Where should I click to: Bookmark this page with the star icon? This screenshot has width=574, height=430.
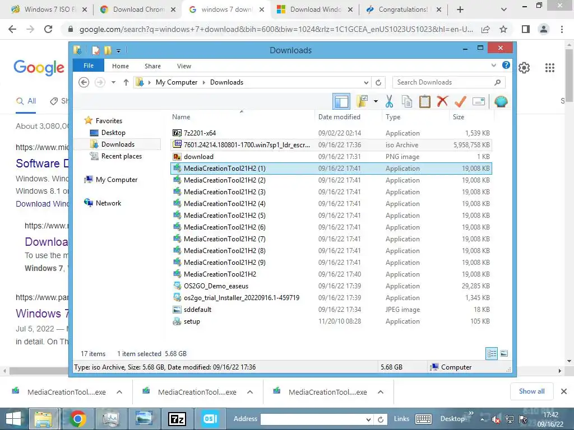[503, 29]
